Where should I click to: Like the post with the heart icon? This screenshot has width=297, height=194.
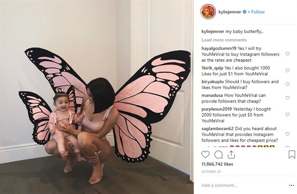(205, 154)
